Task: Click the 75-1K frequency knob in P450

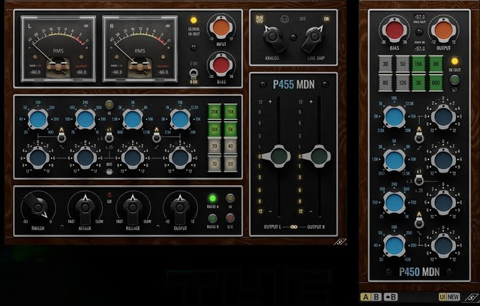Action: 394,202
